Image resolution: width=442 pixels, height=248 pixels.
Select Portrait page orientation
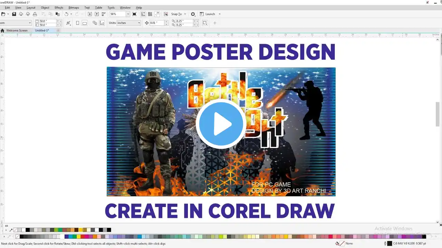coord(77,23)
